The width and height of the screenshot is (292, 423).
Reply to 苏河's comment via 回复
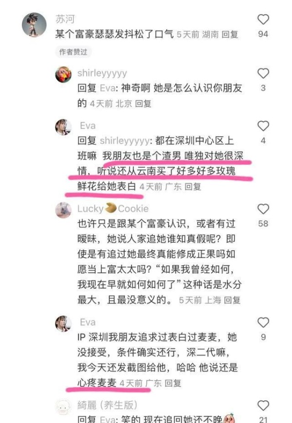click(230, 35)
